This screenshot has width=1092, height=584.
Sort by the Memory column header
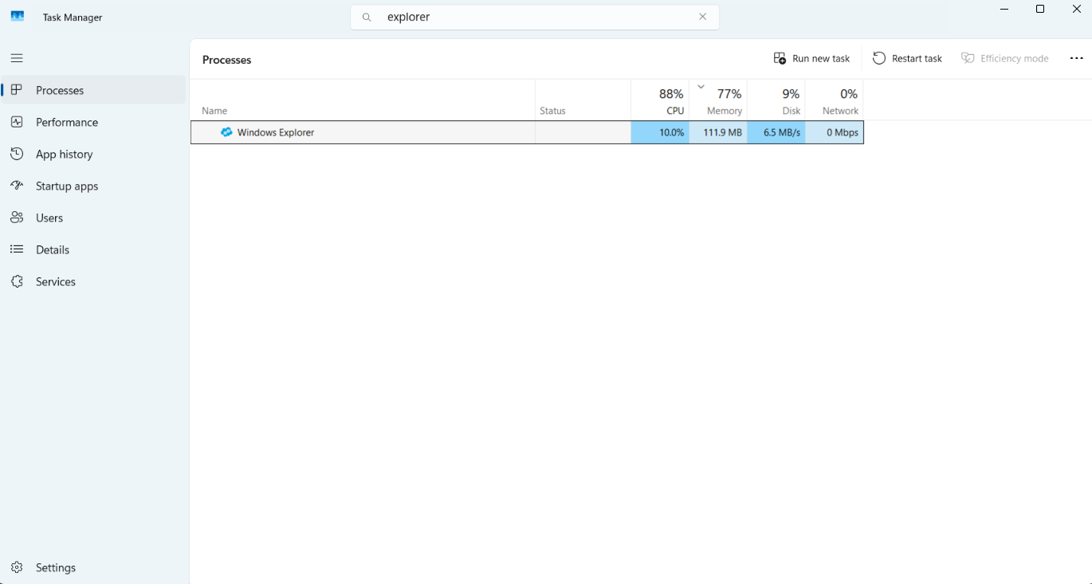(x=718, y=100)
